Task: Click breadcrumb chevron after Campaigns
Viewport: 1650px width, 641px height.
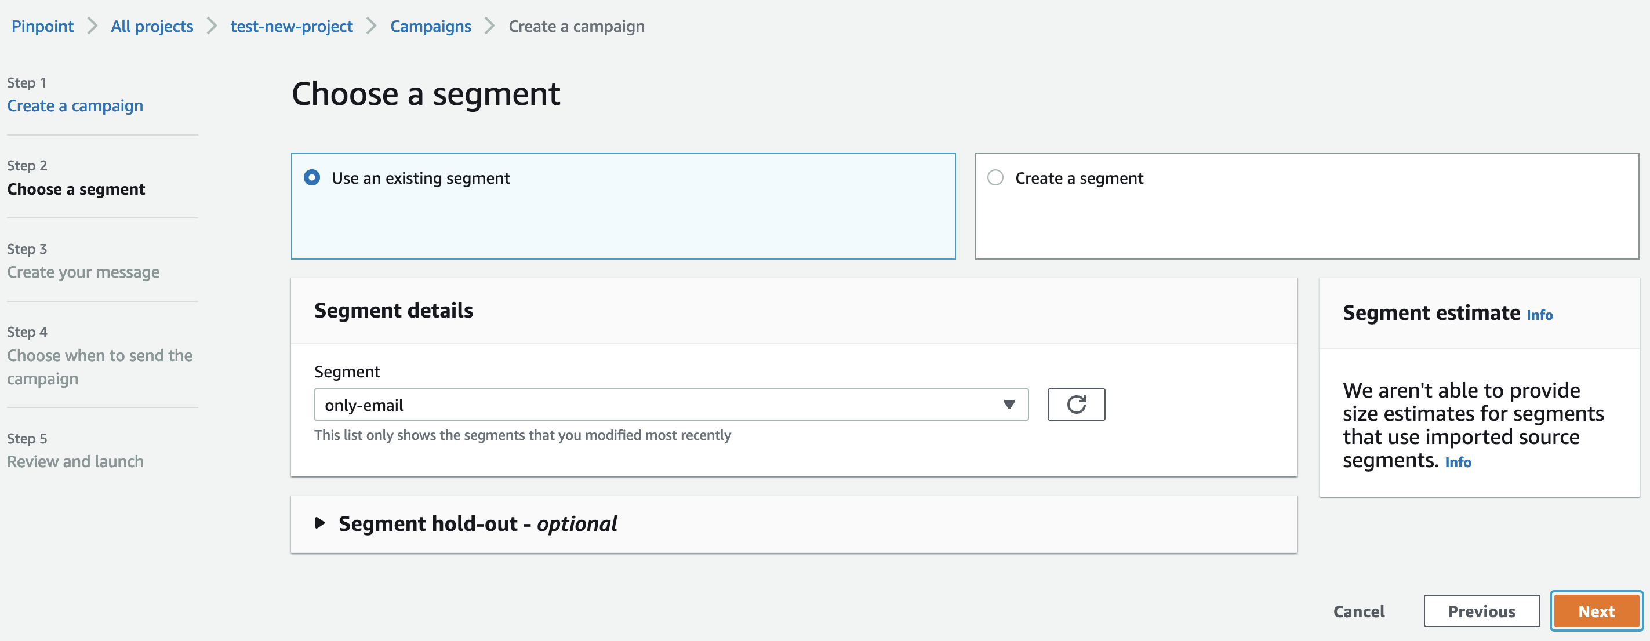Action: click(x=490, y=26)
